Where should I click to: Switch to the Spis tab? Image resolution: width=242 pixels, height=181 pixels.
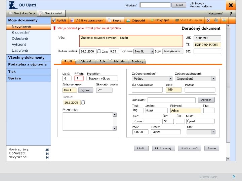[x=103, y=61]
